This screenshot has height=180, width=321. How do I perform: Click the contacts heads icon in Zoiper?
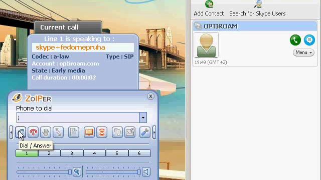point(117,132)
